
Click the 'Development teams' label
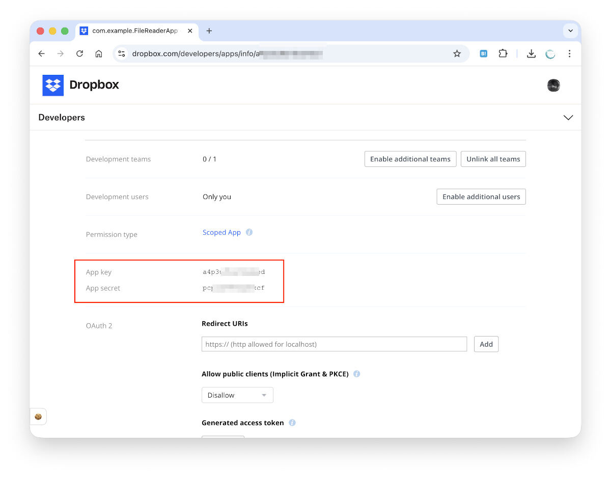118,159
